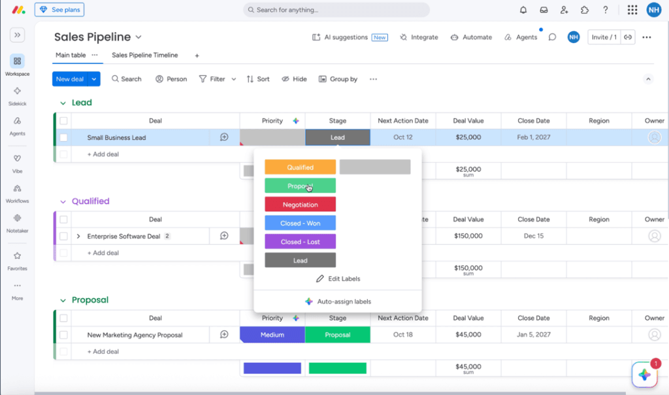Screen dimensions: 669x395
Task: Click the Invite / 1 button
Action: pyautogui.click(x=604, y=37)
